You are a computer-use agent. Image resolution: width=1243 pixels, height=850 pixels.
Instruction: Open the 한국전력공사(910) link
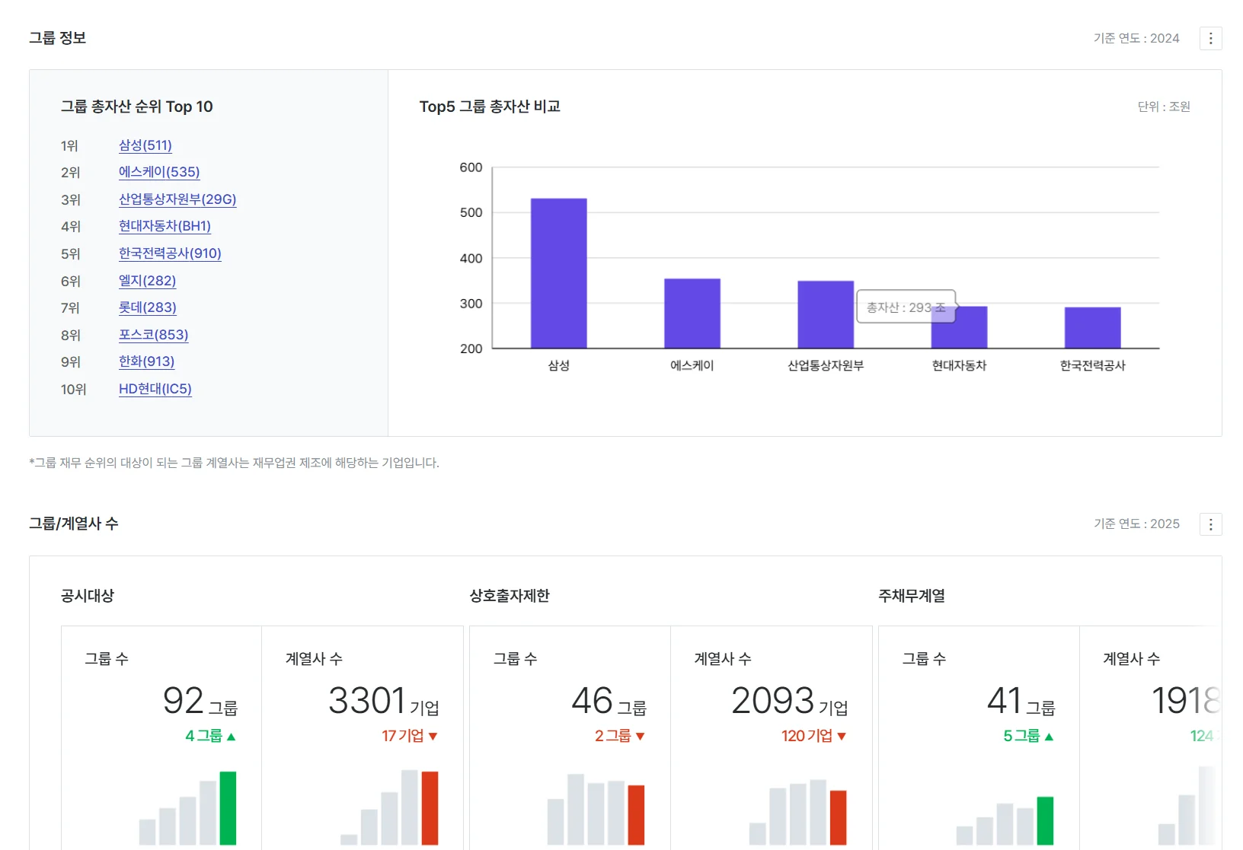[x=170, y=253]
